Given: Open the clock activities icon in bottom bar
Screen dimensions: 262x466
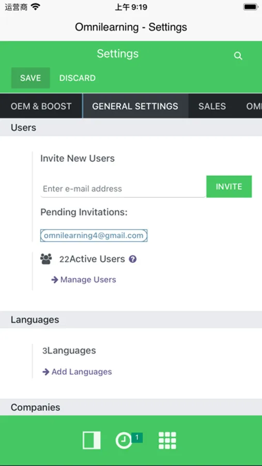Looking at the screenshot, I should click(124, 441).
